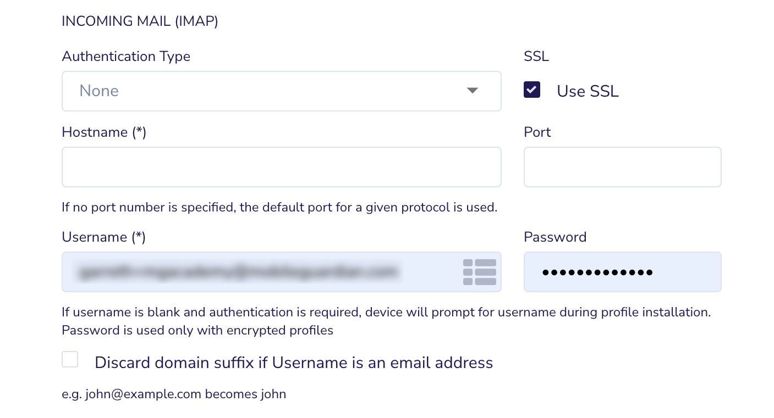774x418 pixels.
Task: Click the autofill contacts icon in Username field
Action: [480, 272]
